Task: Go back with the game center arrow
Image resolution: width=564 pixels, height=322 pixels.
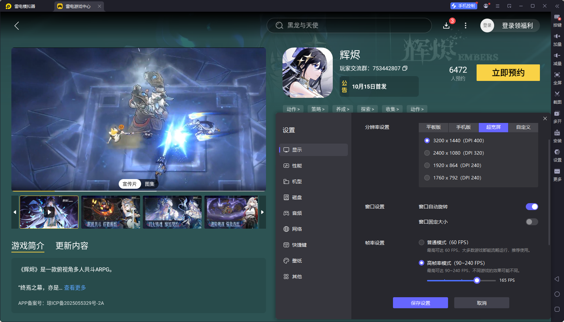Action: pyautogui.click(x=17, y=25)
